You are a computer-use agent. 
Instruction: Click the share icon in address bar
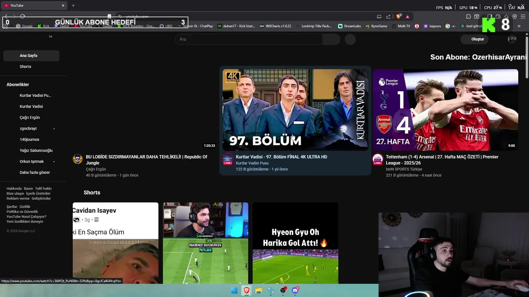pyautogui.click(x=388, y=16)
